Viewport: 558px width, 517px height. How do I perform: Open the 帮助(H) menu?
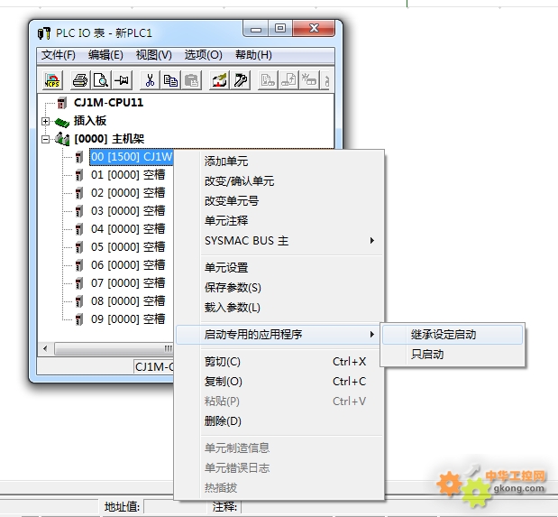point(253,55)
